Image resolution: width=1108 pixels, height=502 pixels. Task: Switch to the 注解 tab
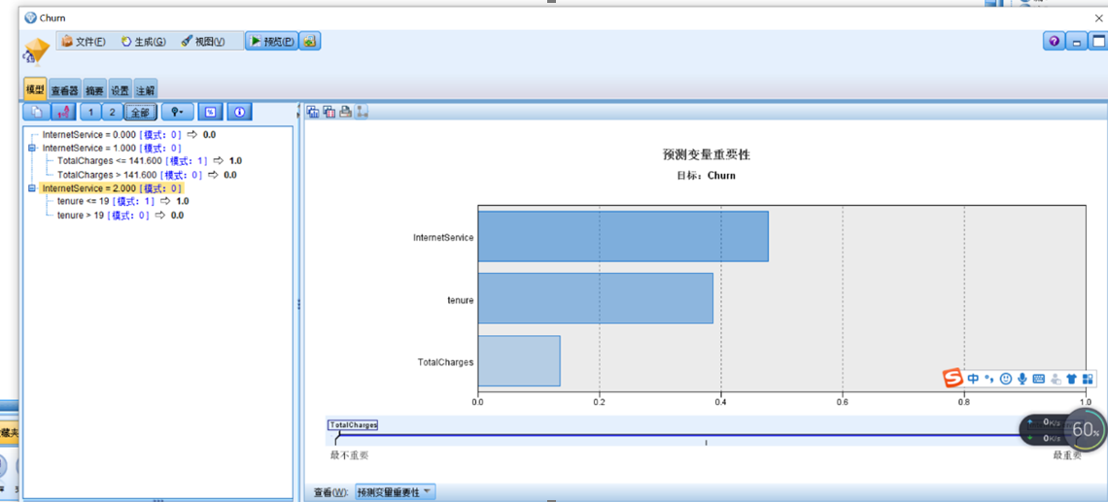(146, 90)
